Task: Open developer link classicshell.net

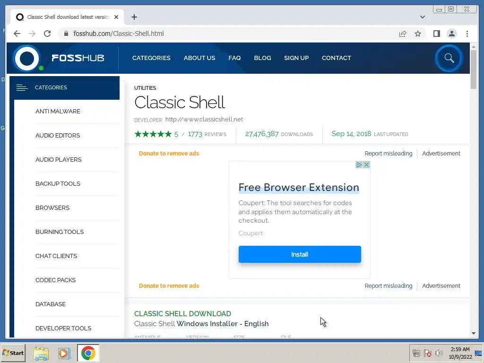Action: click(x=204, y=120)
